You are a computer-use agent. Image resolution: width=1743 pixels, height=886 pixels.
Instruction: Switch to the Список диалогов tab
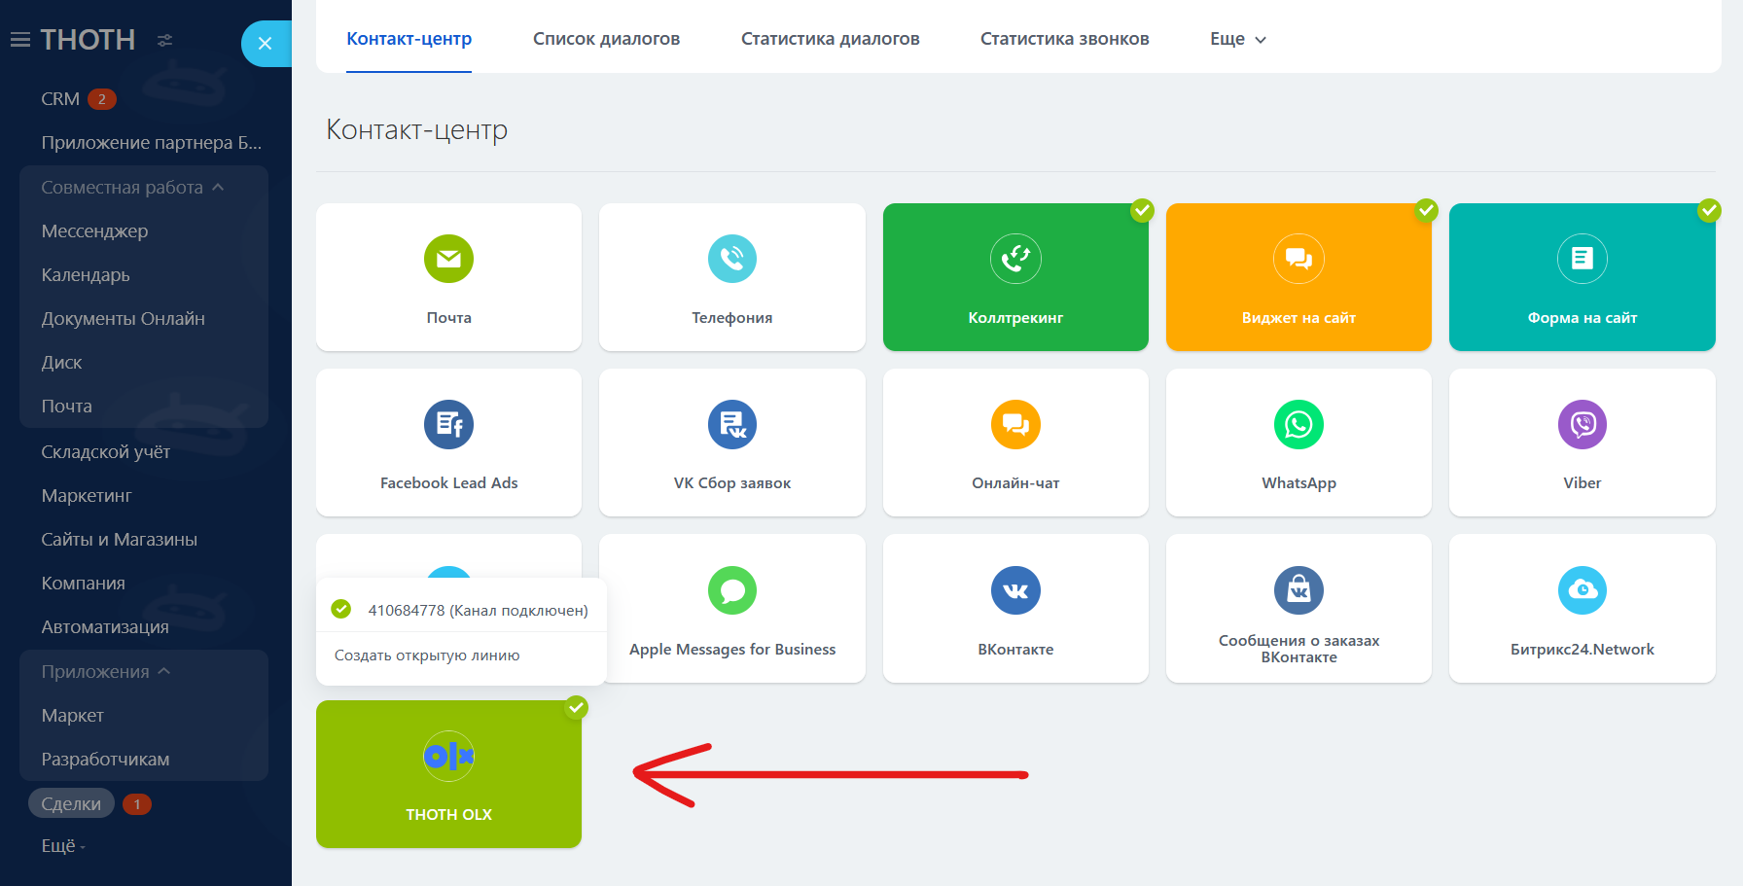[x=606, y=39]
